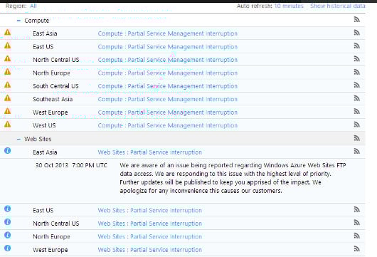
Task: Collapse East Asia Web Sites interruption link
Action: [x=150, y=152]
